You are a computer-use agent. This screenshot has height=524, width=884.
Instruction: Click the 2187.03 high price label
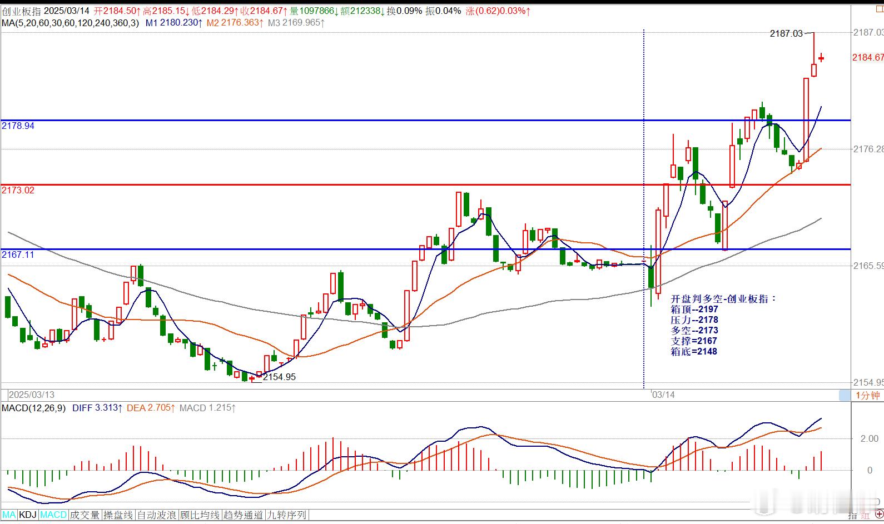(x=786, y=33)
